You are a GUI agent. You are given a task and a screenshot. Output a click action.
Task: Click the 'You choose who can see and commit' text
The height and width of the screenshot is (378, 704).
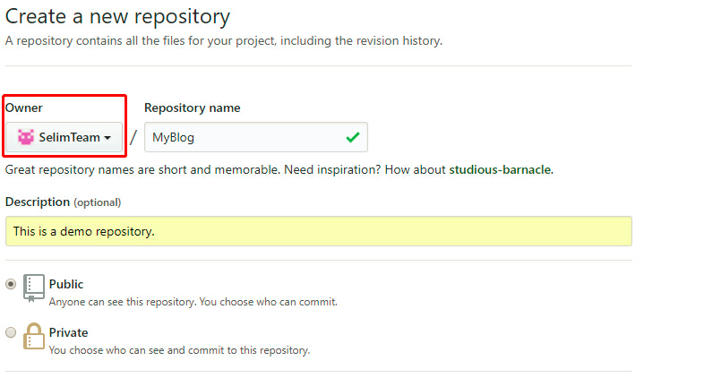click(x=179, y=350)
